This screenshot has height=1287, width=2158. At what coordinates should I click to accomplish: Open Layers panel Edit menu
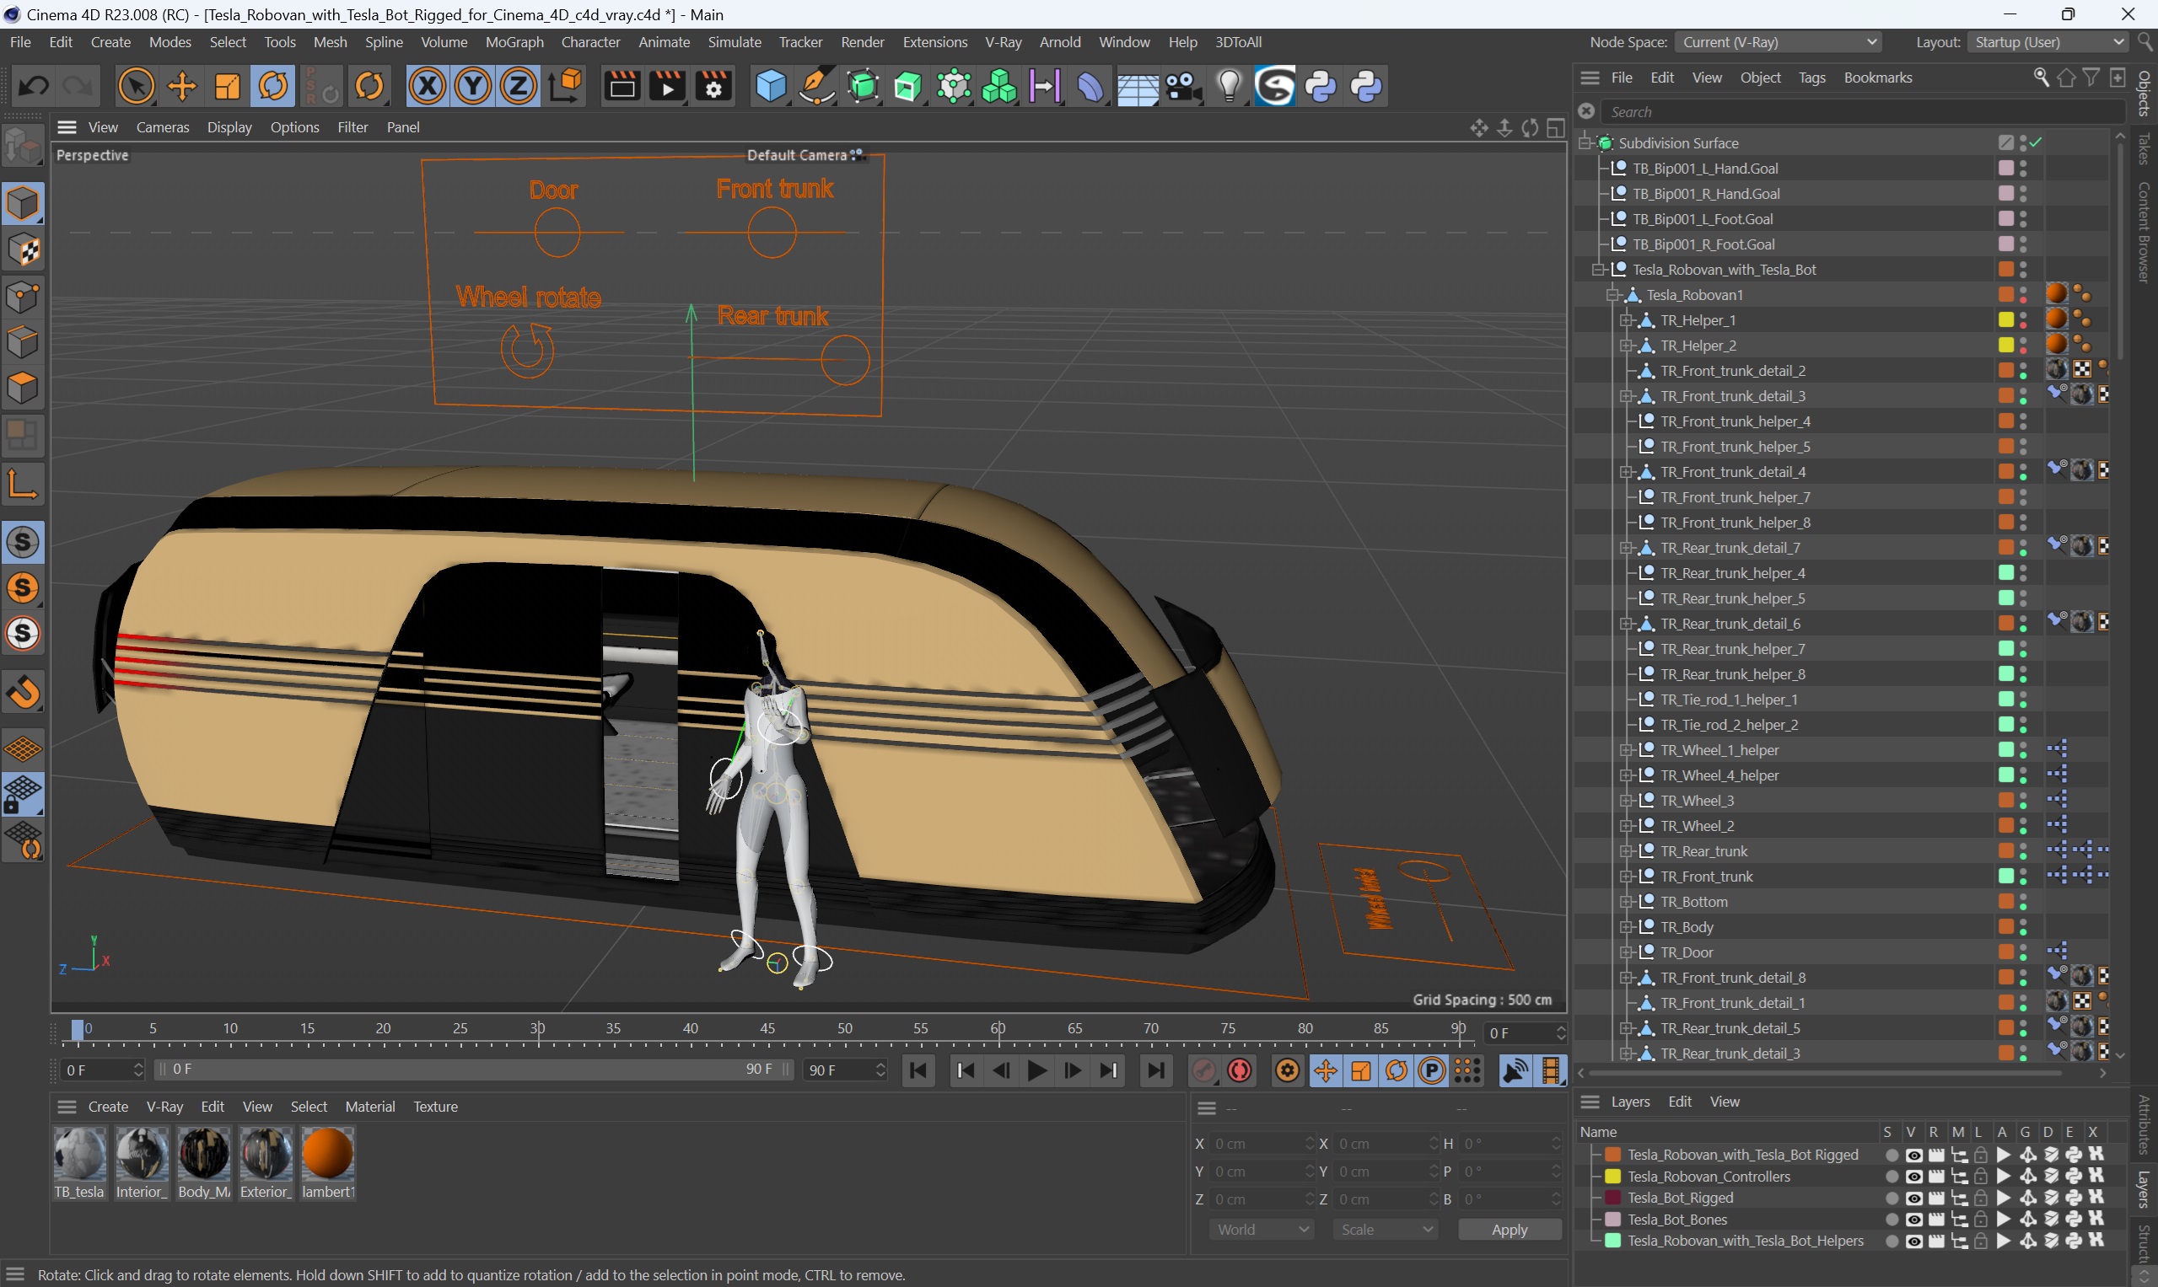pos(1679,1102)
